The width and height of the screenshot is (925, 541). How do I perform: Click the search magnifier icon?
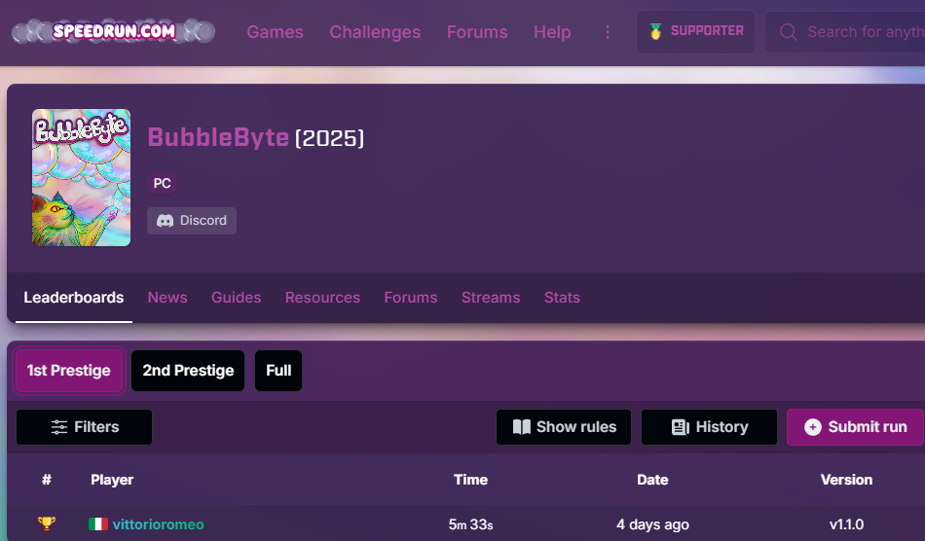point(789,32)
